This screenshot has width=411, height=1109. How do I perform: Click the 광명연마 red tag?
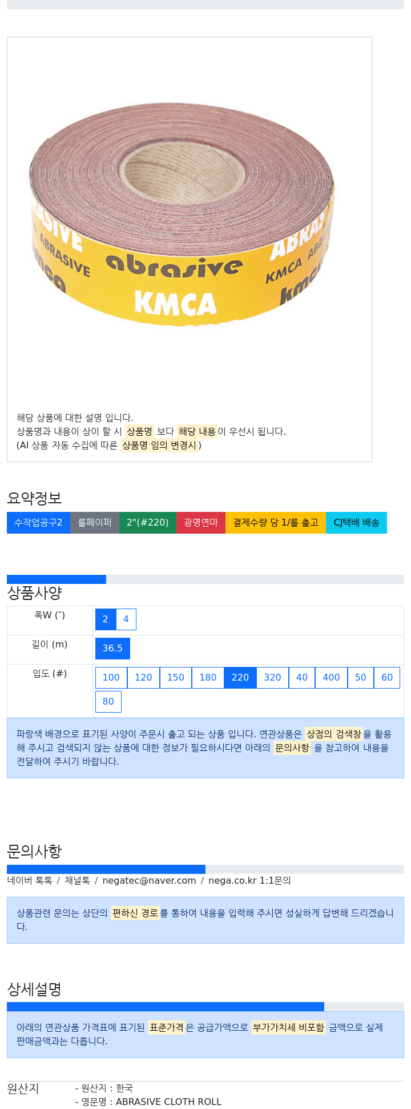pos(201,523)
